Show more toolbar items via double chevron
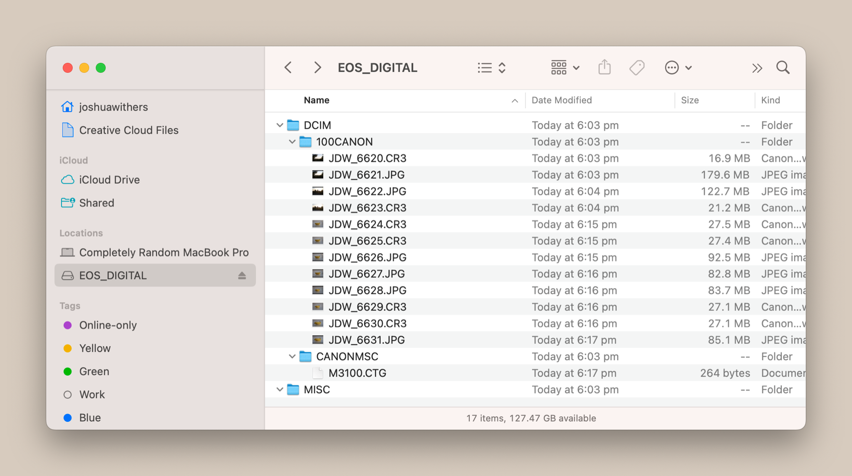The height and width of the screenshot is (476, 852). coord(757,68)
